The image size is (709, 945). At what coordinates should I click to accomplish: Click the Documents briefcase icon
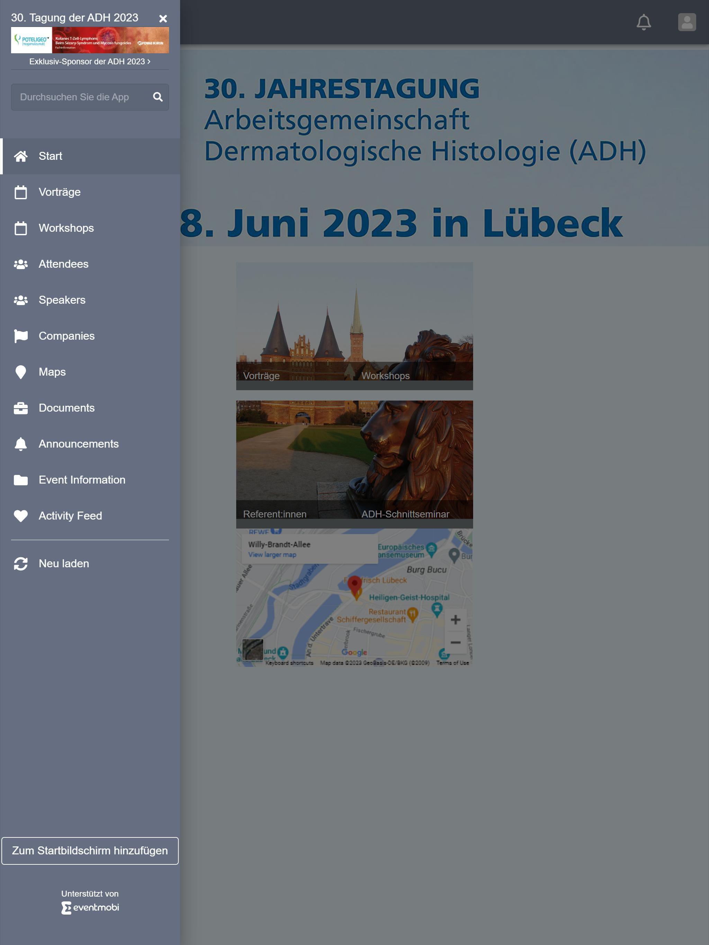(x=20, y=408)
